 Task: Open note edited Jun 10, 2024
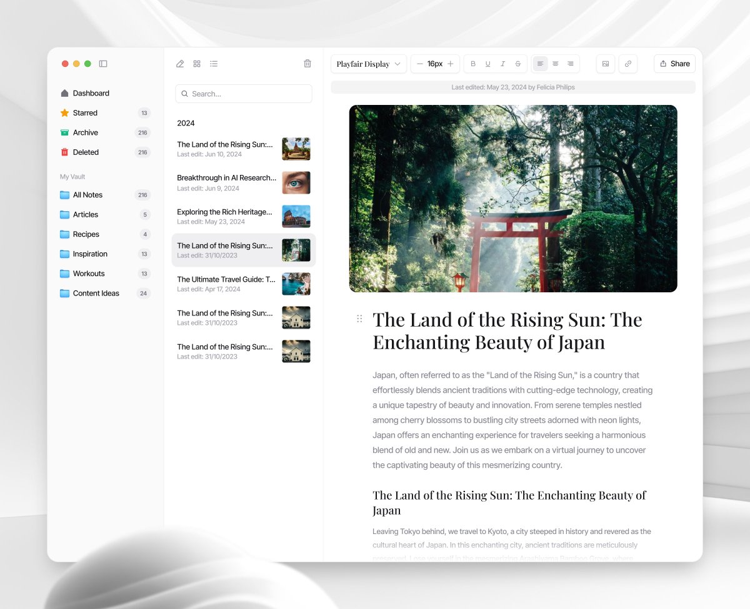pos(244,149)
